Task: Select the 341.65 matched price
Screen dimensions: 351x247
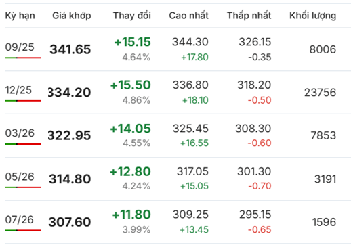Action: (70, 49)
